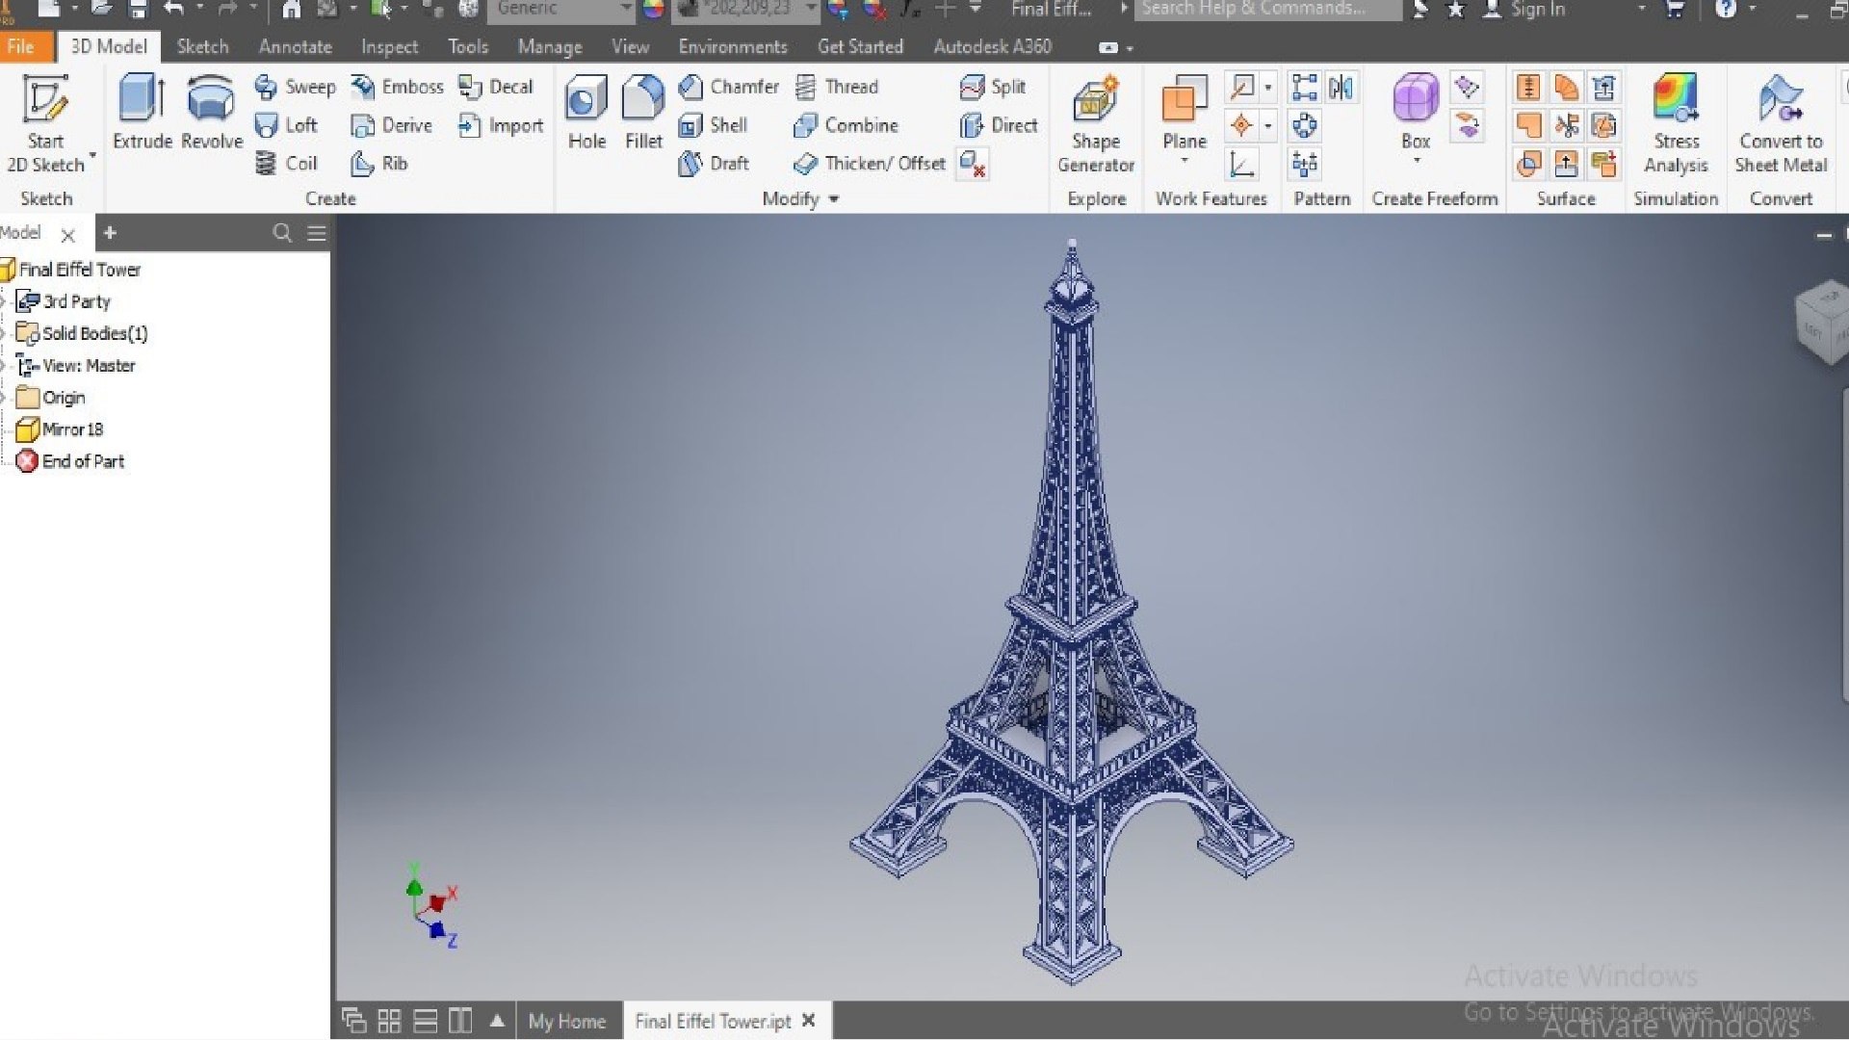Expand the Solid Bodies(1) node
This screenshot has height=1040, width=1849.
[x=4, y=334]
